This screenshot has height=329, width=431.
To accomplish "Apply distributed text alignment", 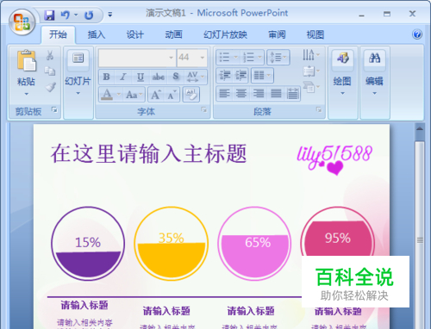I will [292, 94].
